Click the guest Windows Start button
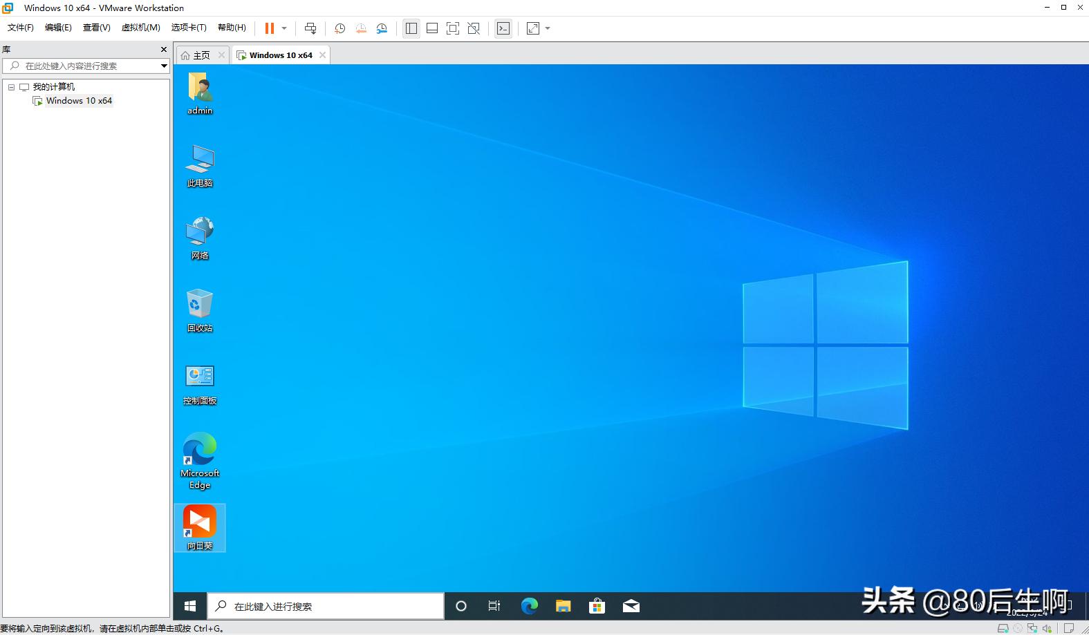The height and width of the screenshot is (635, 1089). point(190,606)
